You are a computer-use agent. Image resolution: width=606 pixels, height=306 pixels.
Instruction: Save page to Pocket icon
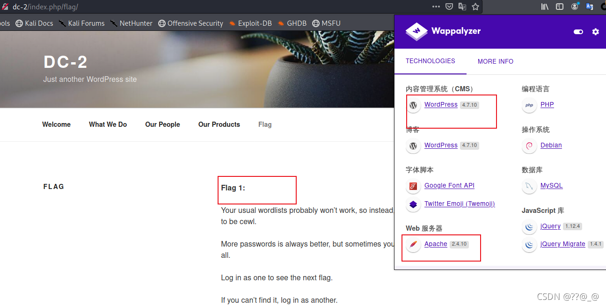[x=449, y=7]
